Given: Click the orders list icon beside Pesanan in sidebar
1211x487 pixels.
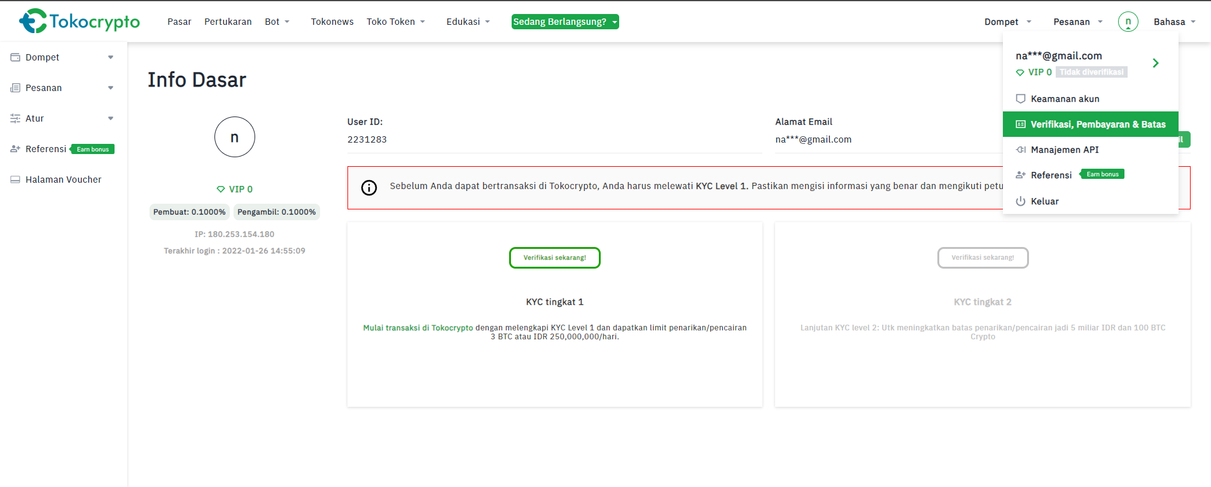Looking at the screenshot, I should click(x=15, y=88).
